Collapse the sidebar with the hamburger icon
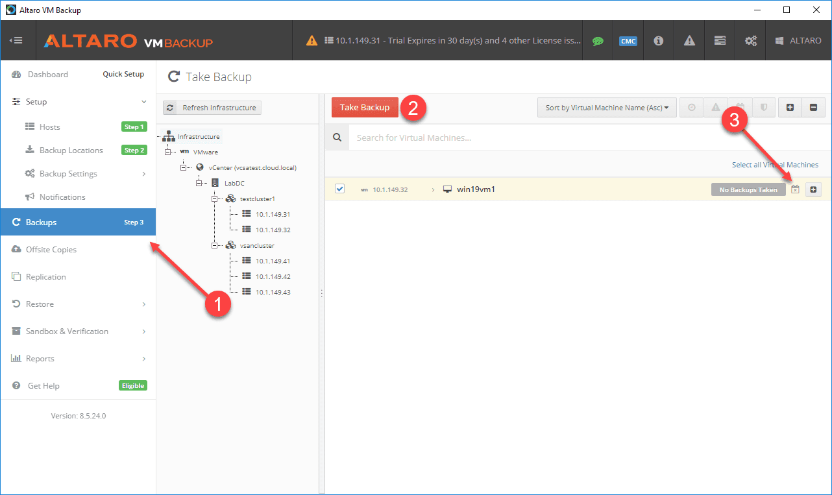832x495 pixels. pyautogui.click(x=16, y=40)
